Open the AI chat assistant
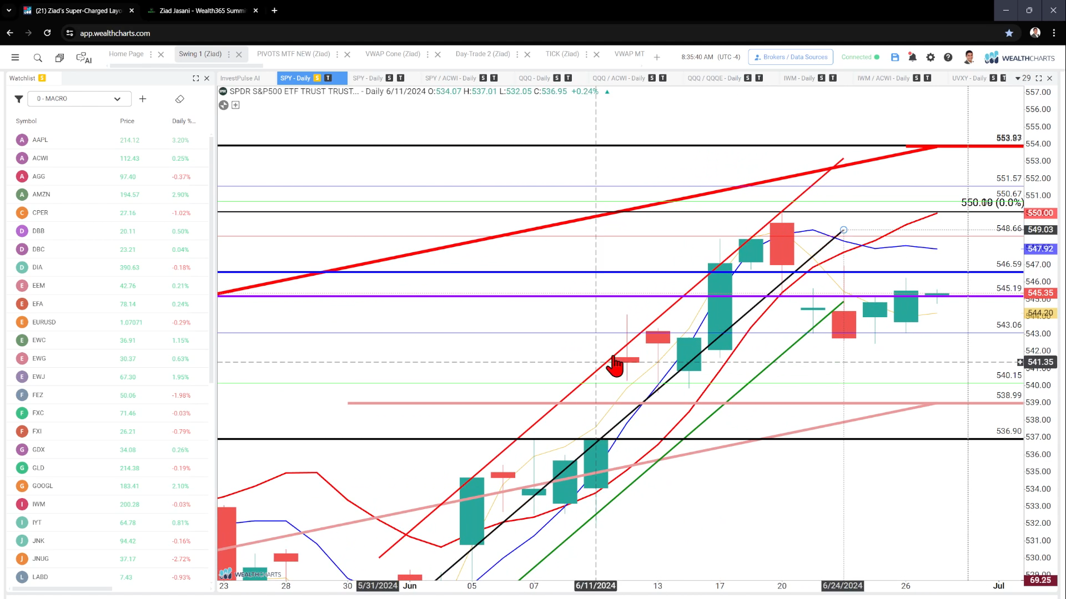Viewport: 1066px width, 599px height. (84, 58)
